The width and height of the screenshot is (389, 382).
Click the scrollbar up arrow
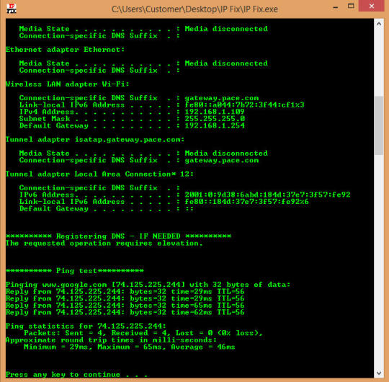pos(379,24)
